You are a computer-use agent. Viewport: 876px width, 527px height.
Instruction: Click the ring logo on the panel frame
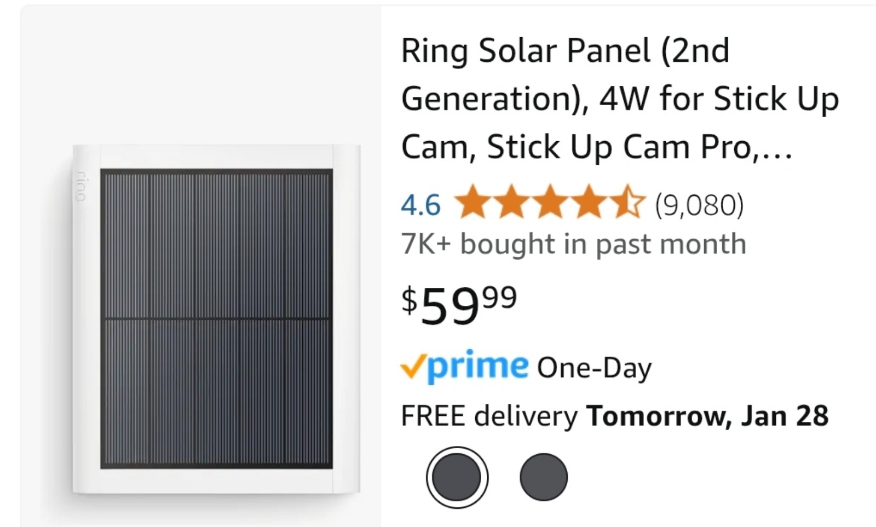(x=81, y=186)
